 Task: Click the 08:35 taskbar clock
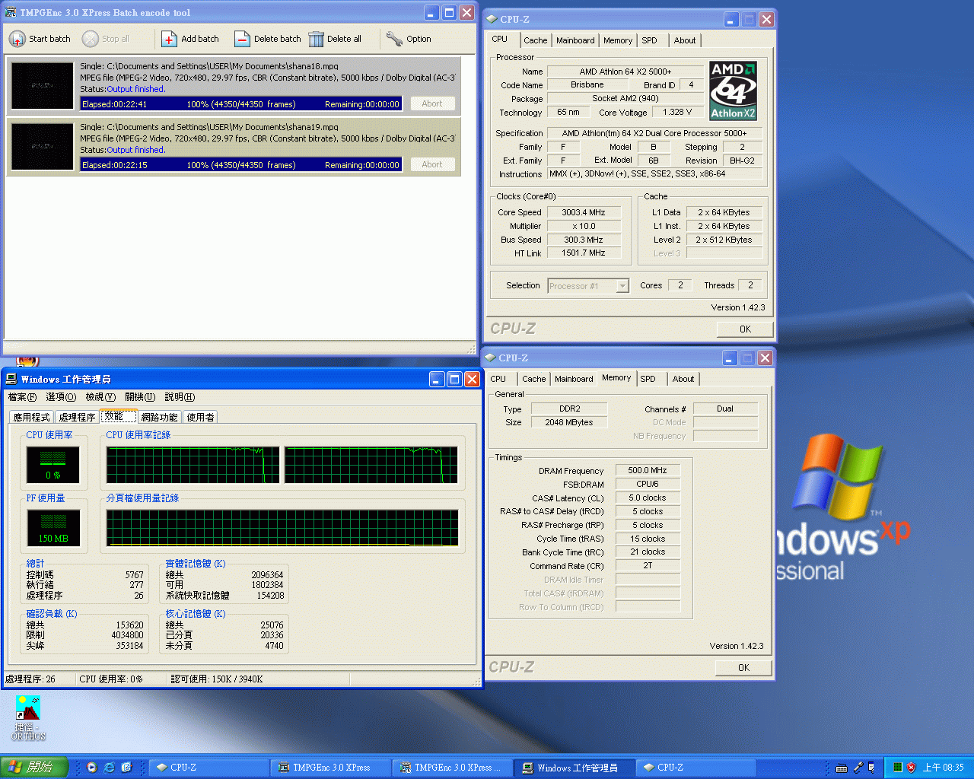click(944, 768)
